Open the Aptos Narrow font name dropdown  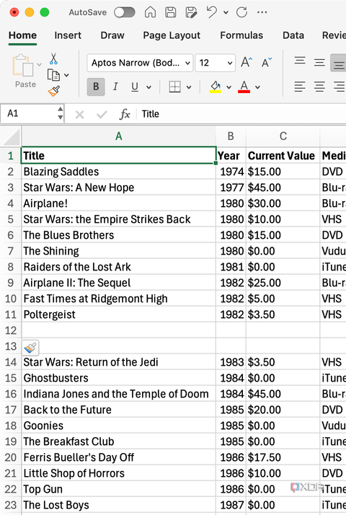click(140, 63)
